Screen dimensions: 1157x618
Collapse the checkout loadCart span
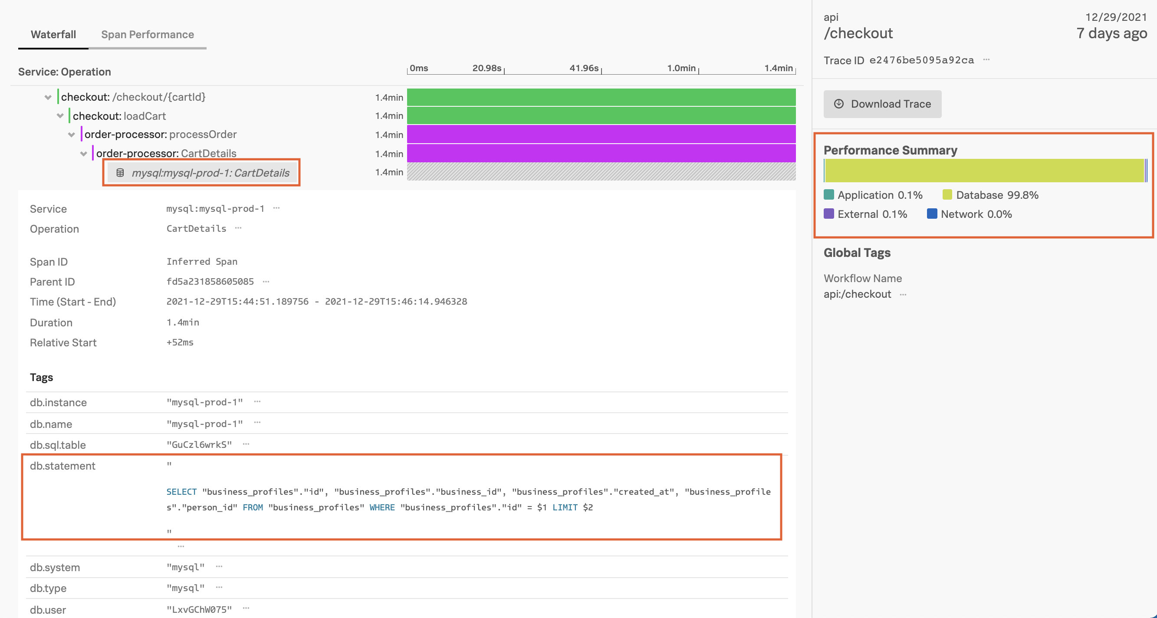pos(60,116)
